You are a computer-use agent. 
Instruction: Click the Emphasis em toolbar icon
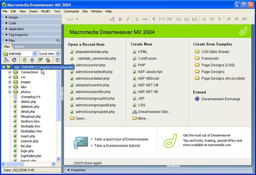pos(145,19)
